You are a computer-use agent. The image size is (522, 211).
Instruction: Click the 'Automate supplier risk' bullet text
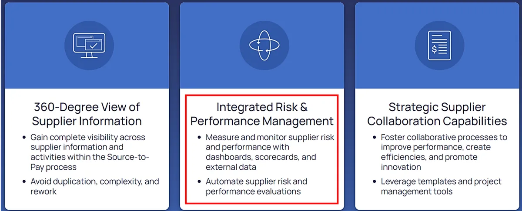pos(256,186)
